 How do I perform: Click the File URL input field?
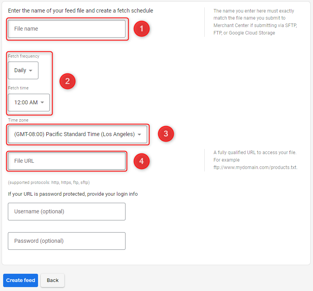tap(67, 161)
